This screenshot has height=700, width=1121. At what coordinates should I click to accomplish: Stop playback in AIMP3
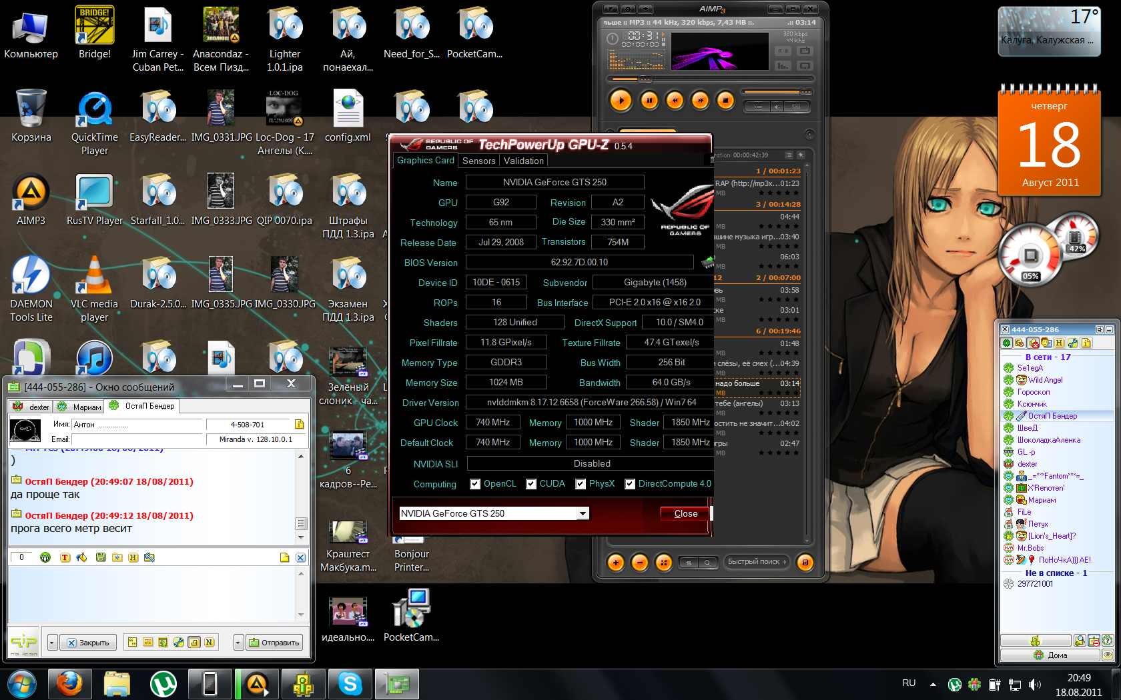point(725,100)
